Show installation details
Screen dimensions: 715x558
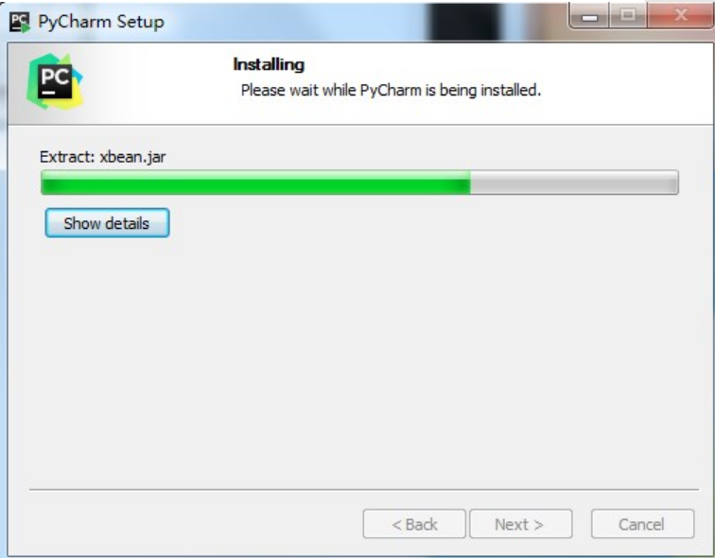tap(107, 223)
